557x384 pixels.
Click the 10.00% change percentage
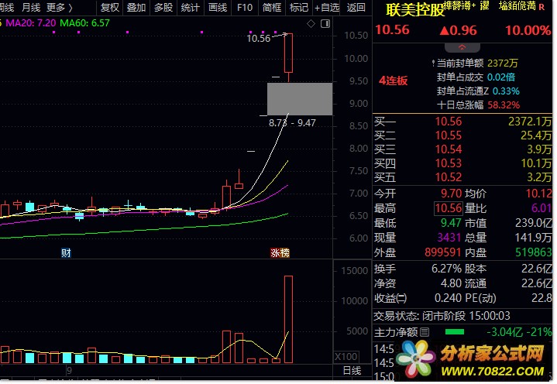pyautogui.click(x=528, y=30)
